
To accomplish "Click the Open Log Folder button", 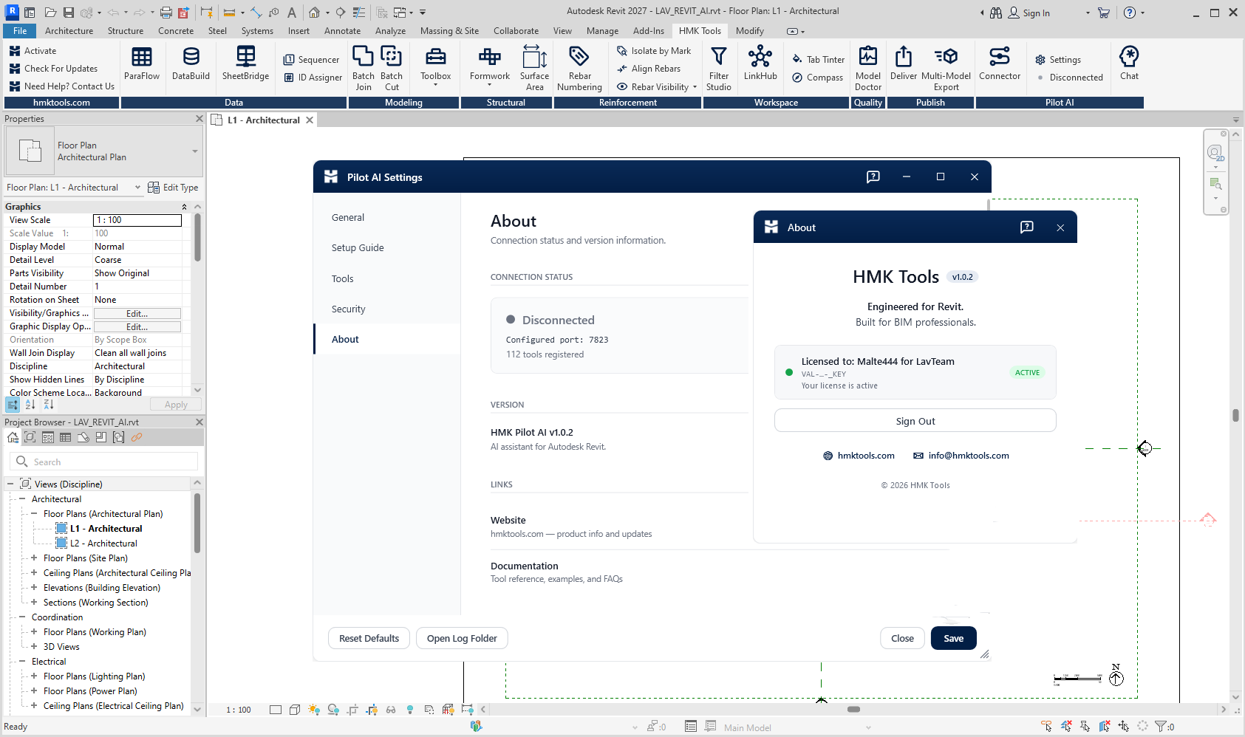I will pyautogui.click(x=462, y=638).
